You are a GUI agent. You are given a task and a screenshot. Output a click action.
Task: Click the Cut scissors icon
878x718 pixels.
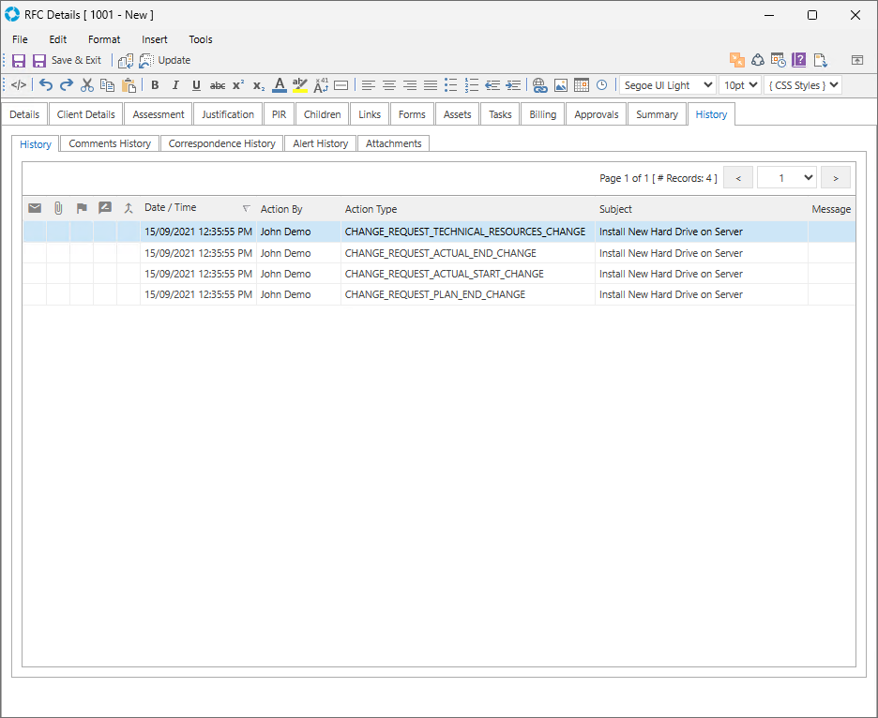point(87,85)
